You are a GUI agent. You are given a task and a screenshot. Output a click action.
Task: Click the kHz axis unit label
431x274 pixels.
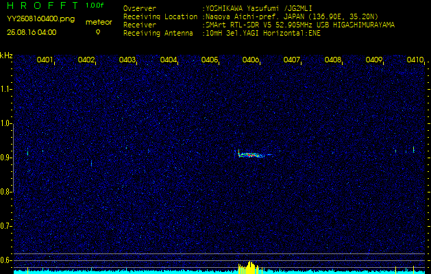pos(6,55)
